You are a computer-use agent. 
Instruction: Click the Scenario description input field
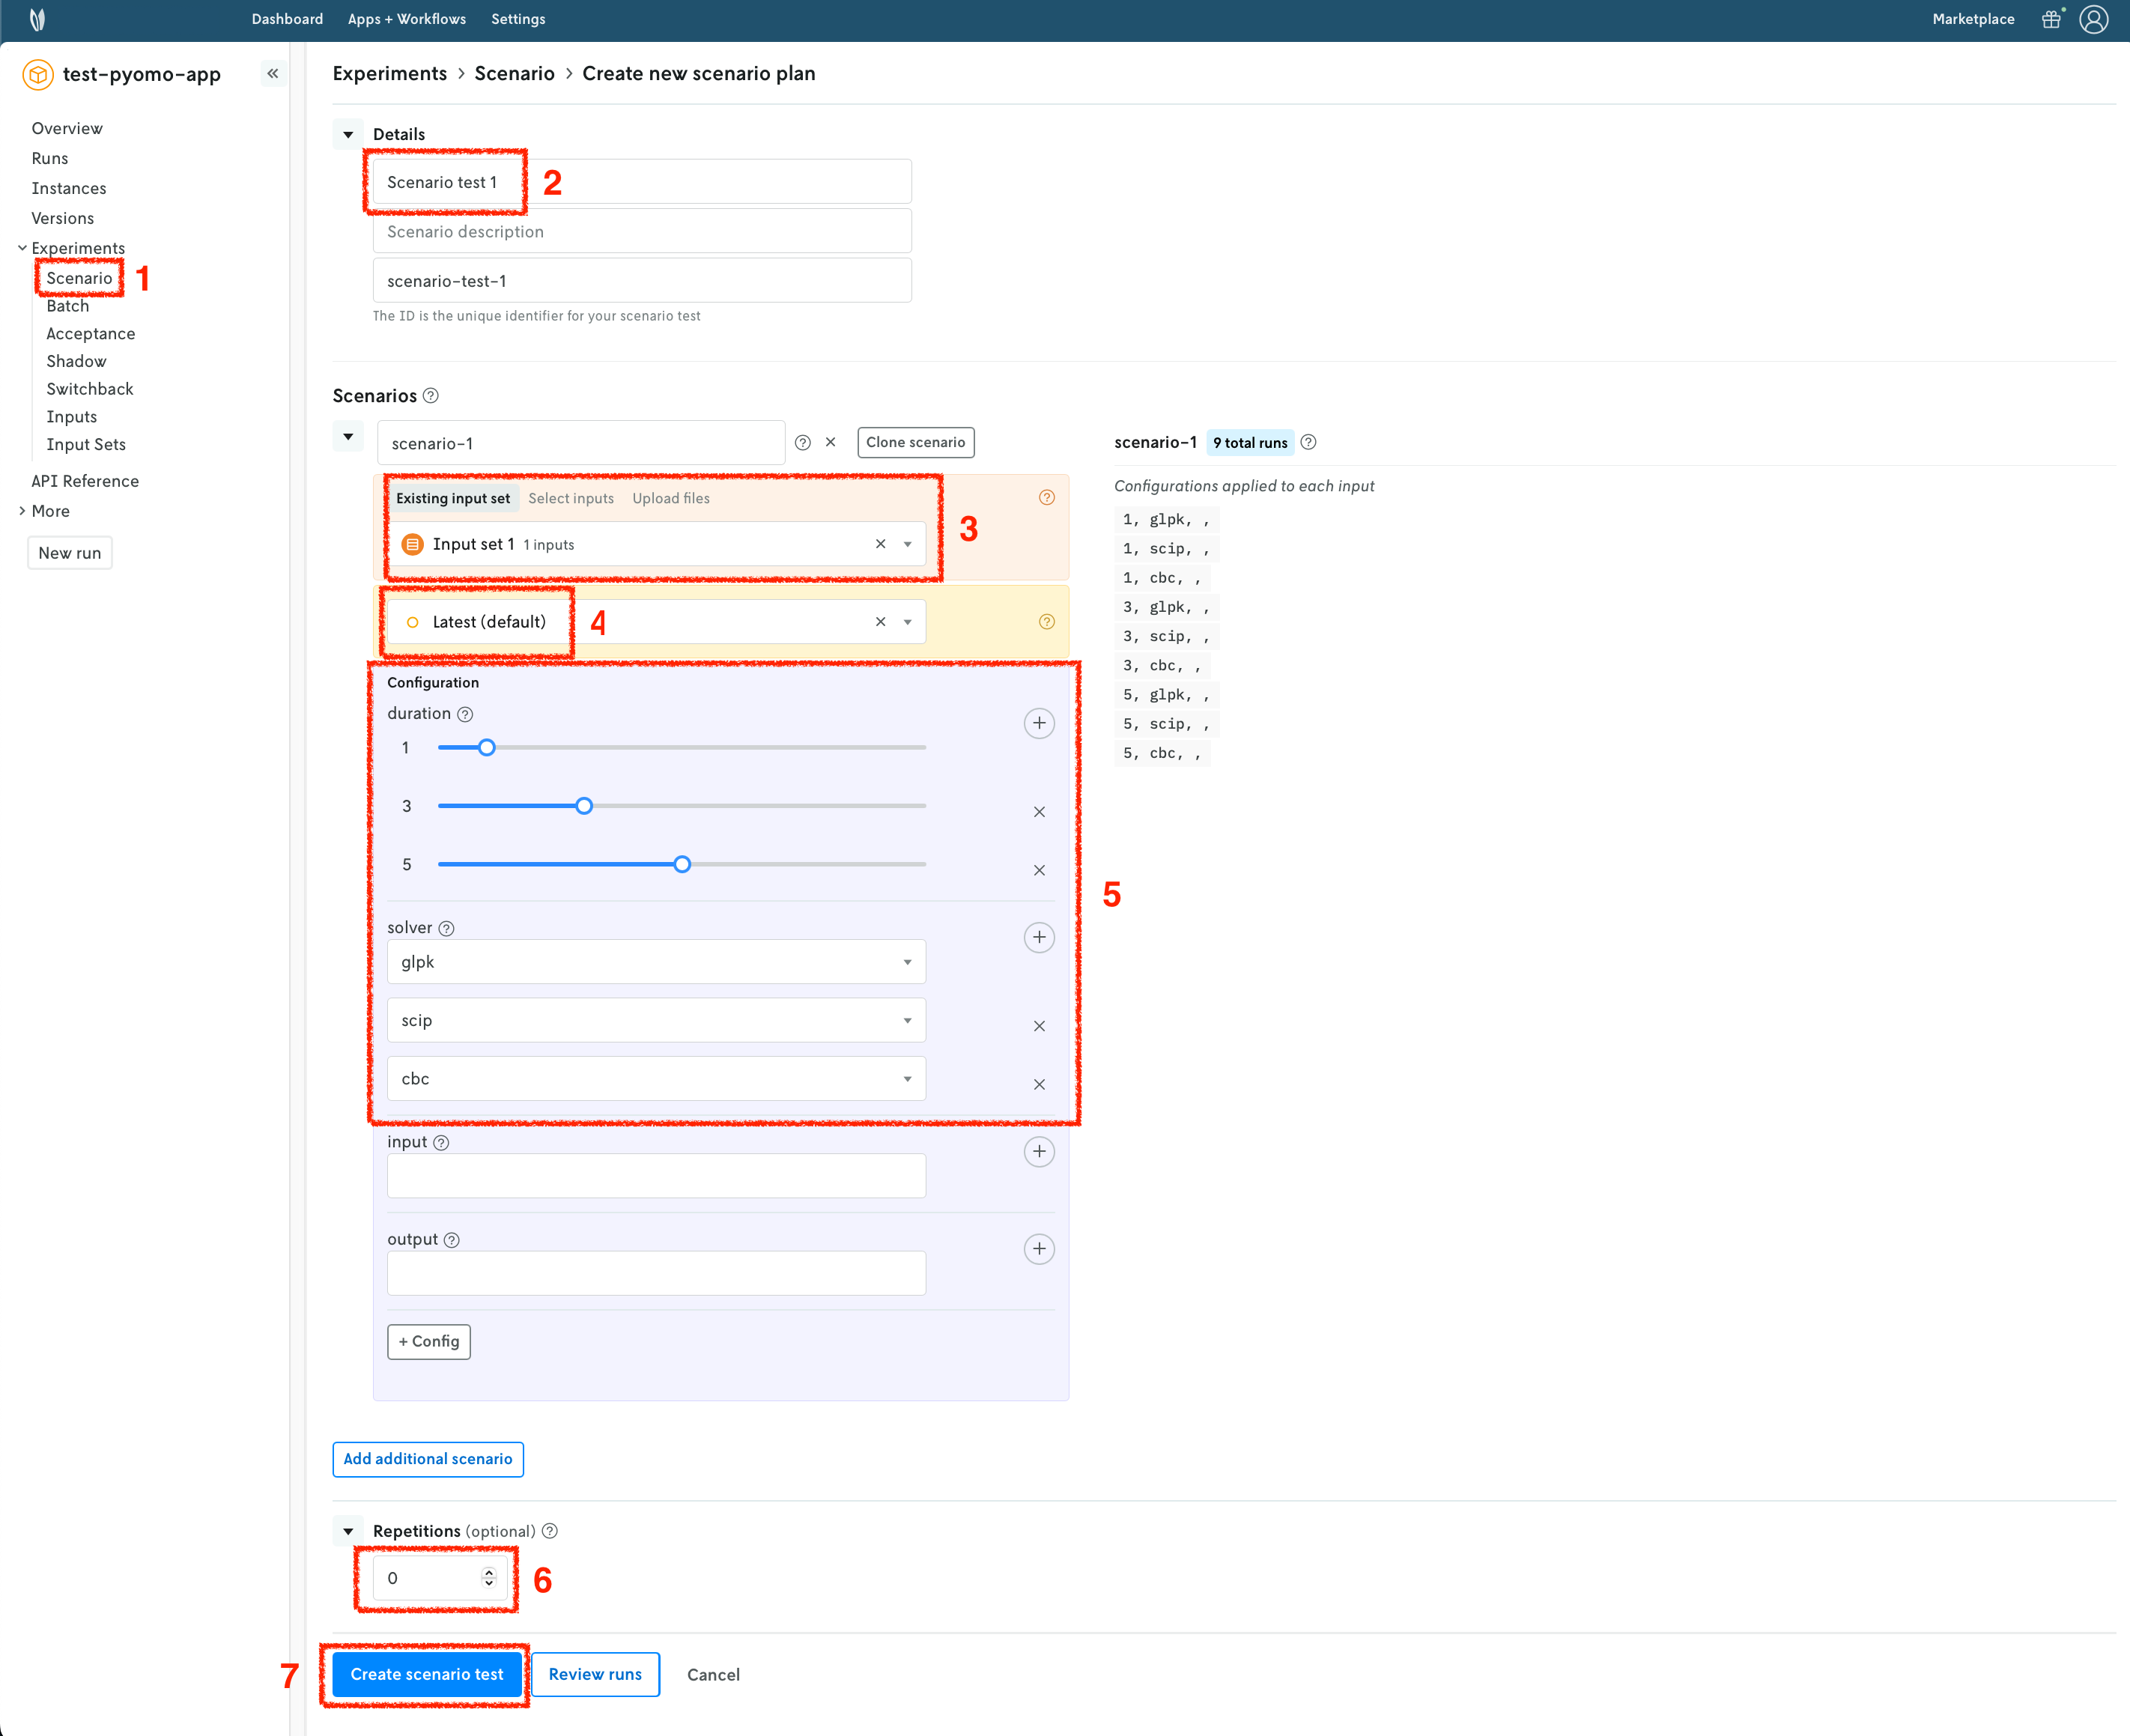point(642,232)
